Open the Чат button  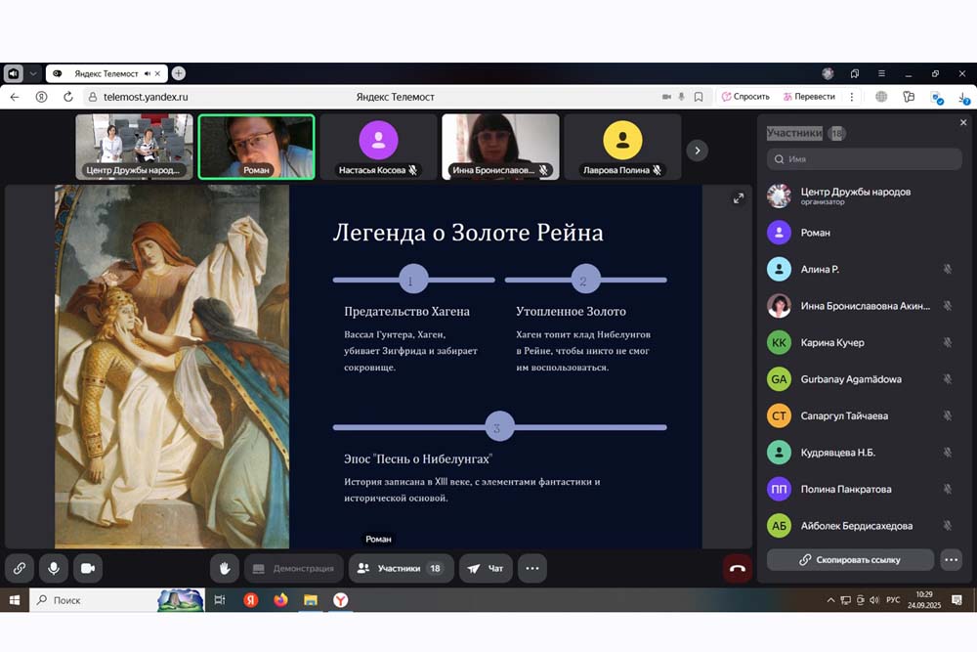(x=487, y=568)
